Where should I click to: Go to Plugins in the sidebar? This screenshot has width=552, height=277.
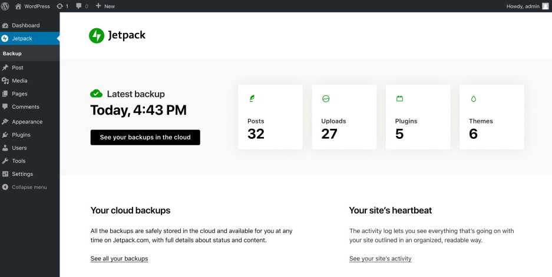21,135
